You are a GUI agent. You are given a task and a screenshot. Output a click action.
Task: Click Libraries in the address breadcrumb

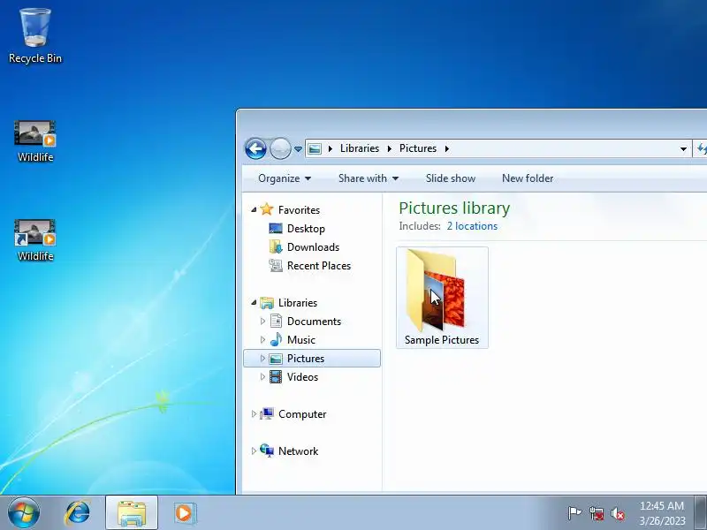(x=360, y=148)
